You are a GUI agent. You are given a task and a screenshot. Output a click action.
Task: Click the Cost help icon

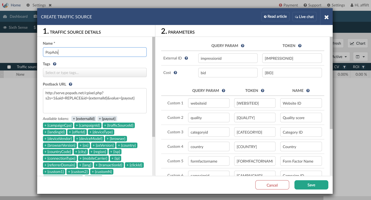pyautogui.click(x=175, y=73)
